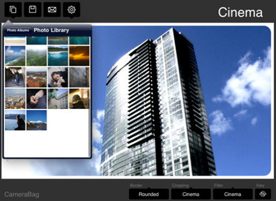
Task: Select the baby portrait thumbnail
Action: pos(58,77)
